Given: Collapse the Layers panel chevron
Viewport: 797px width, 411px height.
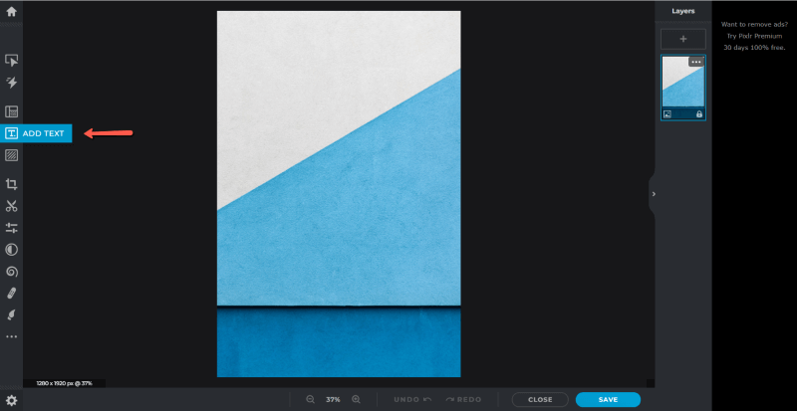Looking at the screenshot, I should coord(654,194).
